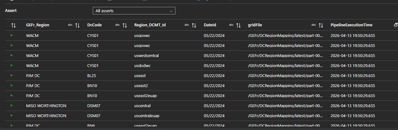
Task: Select the uscentral cell
Action: tap(142, 106)
